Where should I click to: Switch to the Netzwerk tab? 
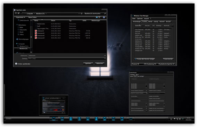coord(162,21)
